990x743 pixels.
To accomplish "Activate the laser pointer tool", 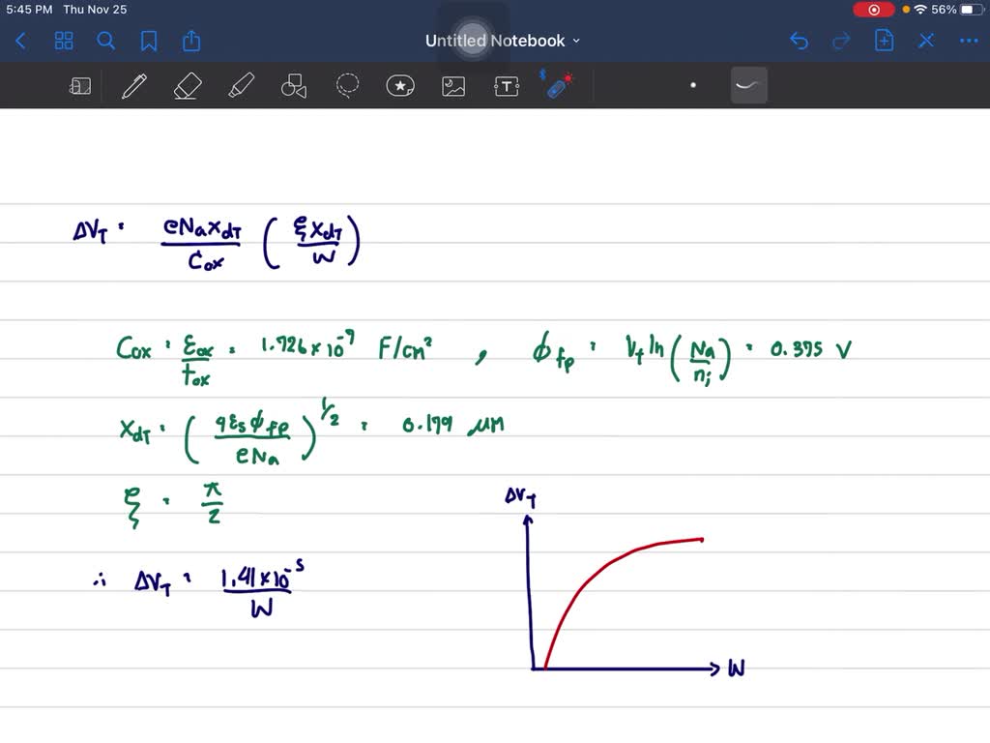I will point(558,85).
